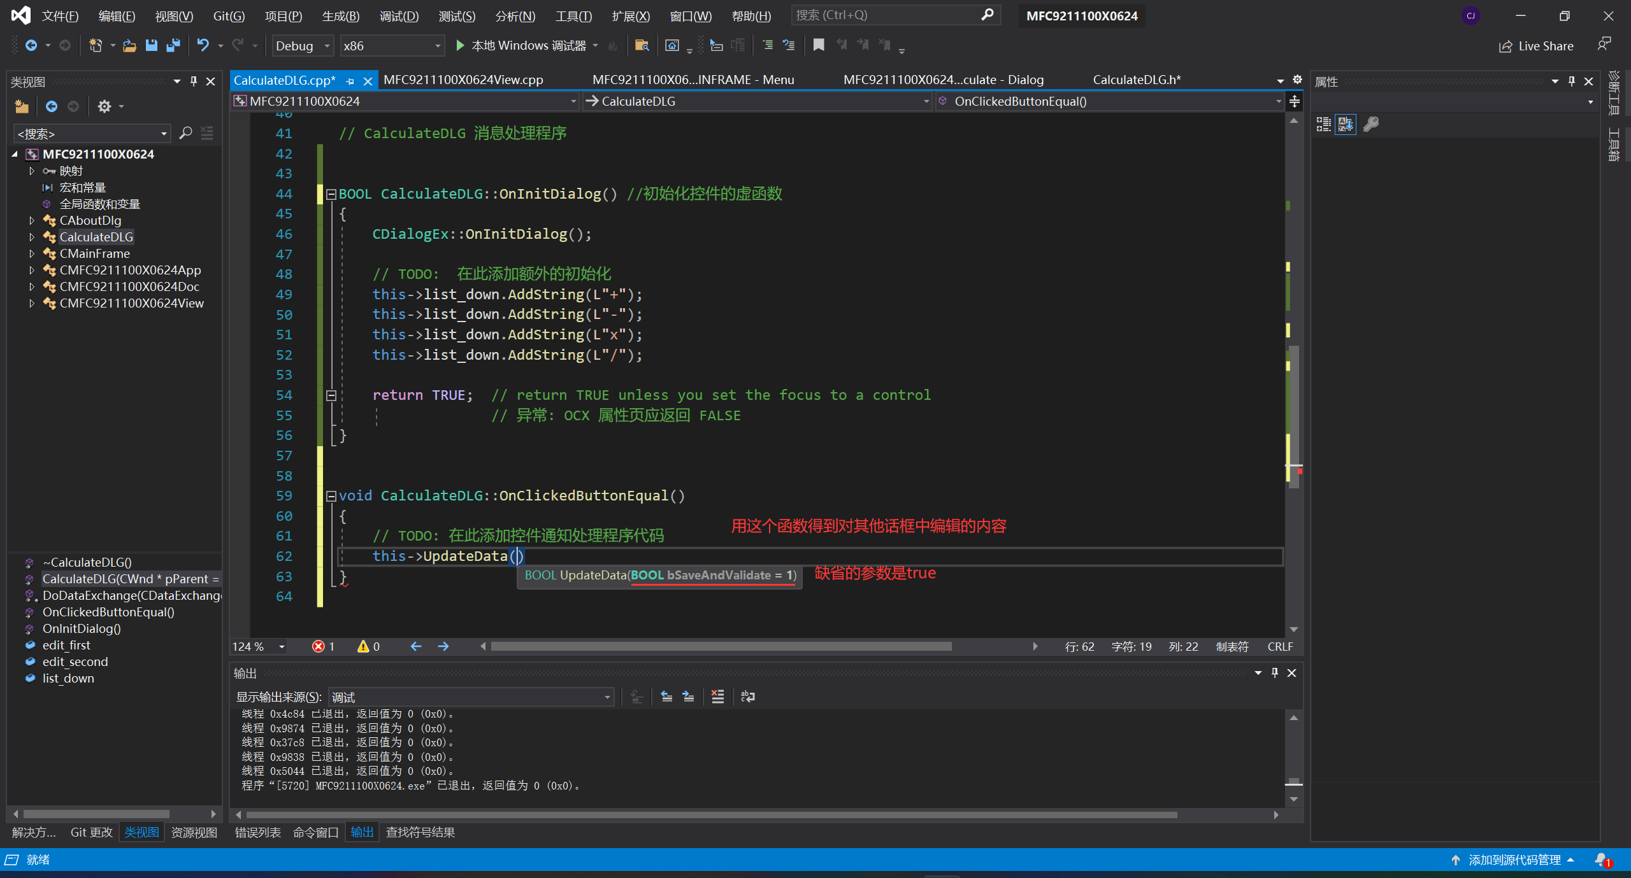Click the bookmark toggle toolbar icon
This screenshot has height=878, width=1631.
click(x=819, y=45)
